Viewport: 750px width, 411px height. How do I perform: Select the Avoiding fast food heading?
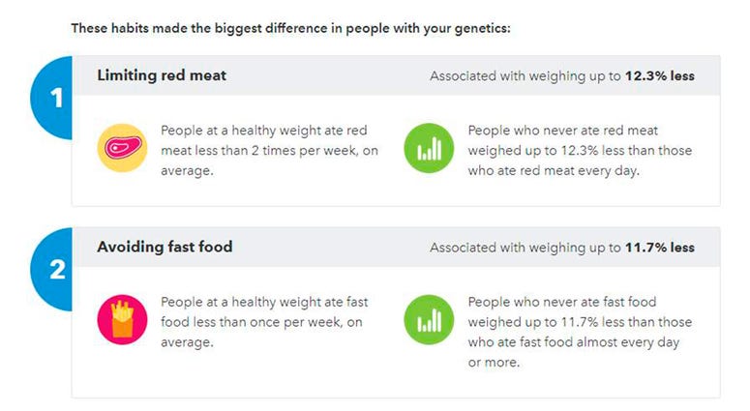click(x=165, y=247)
